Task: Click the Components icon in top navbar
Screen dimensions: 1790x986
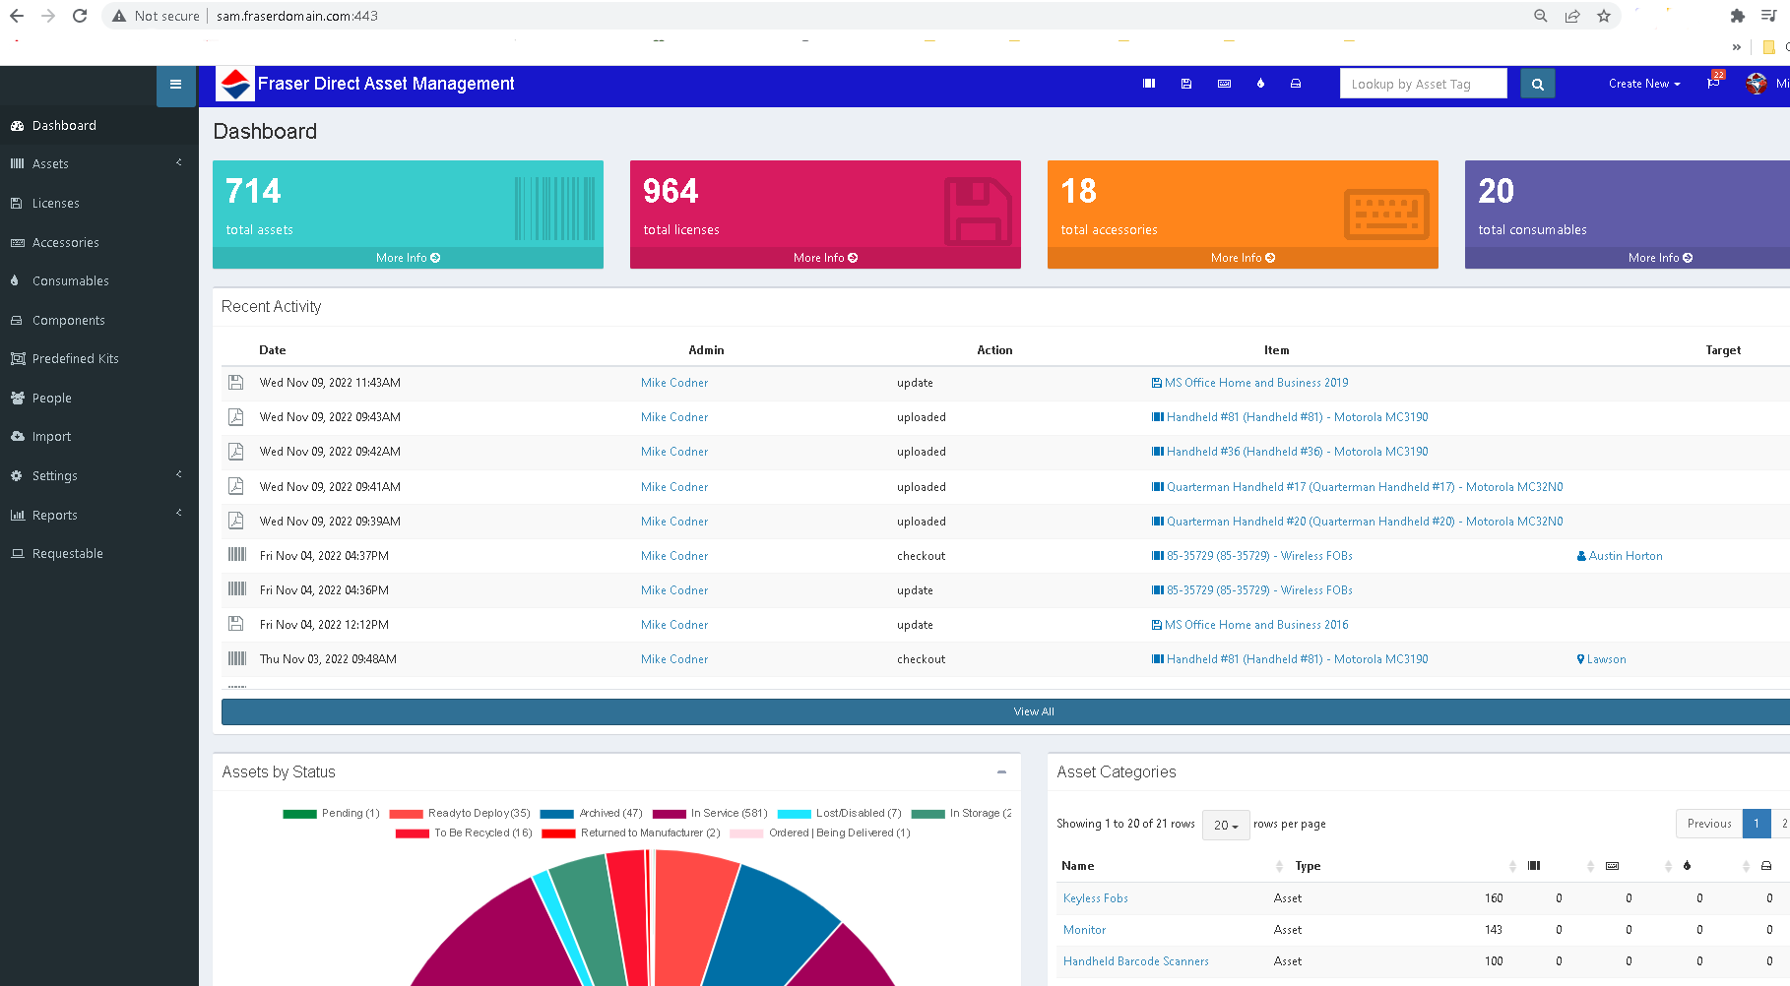Action: pyautogui.click(x=1296, y=84)
